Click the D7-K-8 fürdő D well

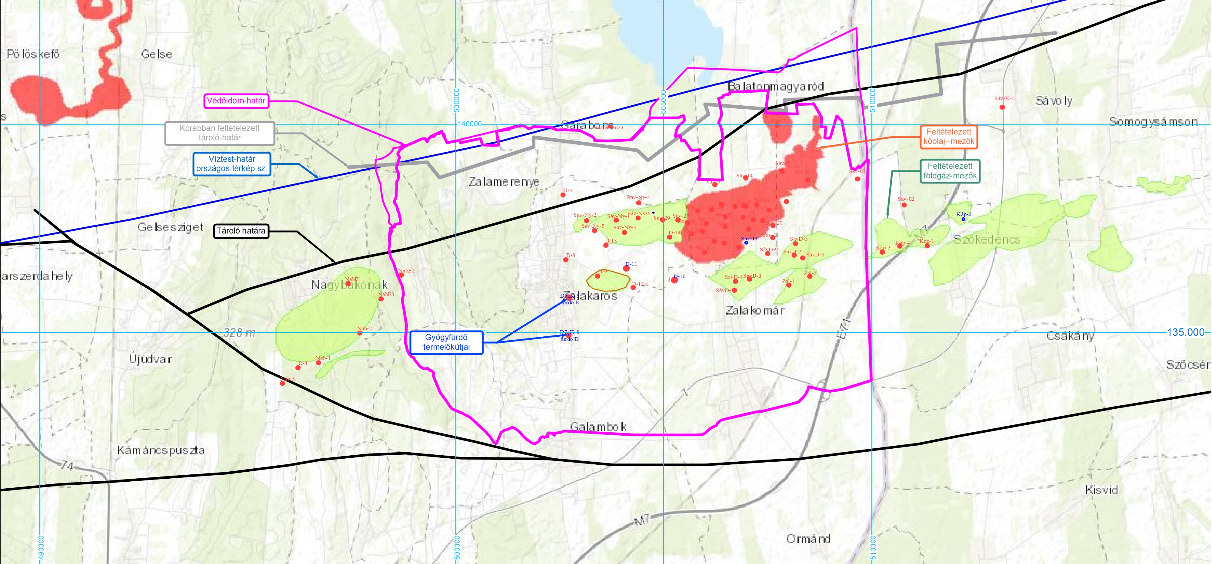(x=568, y=335)
